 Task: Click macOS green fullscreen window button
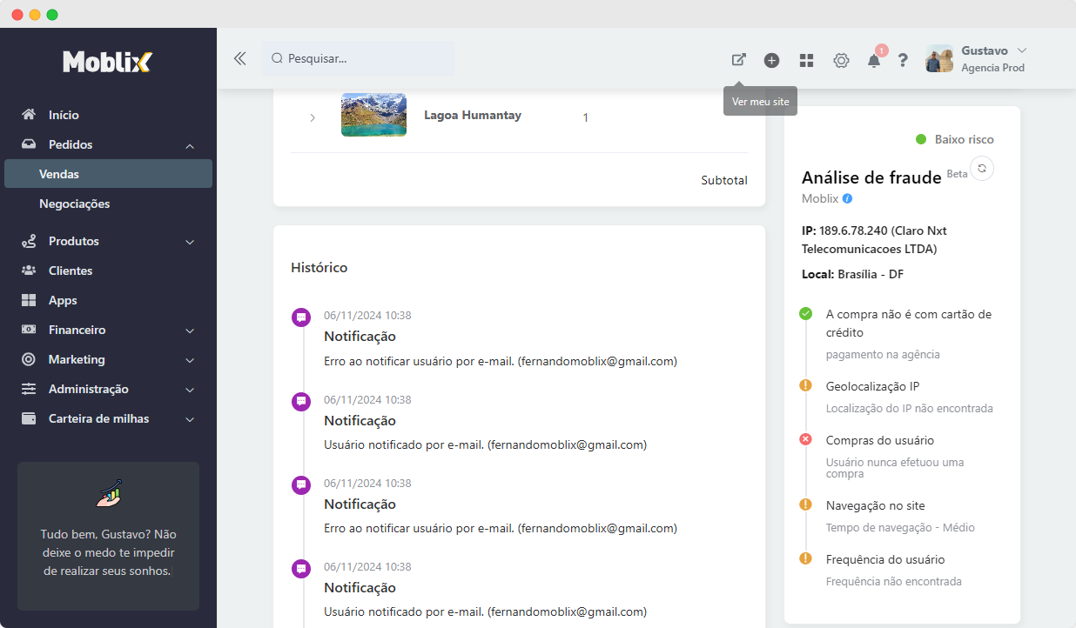pyautogui.click(x=52, y=15)
